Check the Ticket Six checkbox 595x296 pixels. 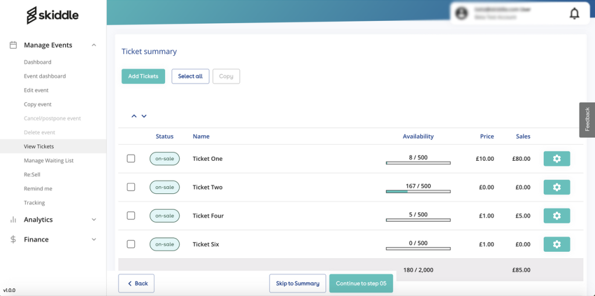131,244
